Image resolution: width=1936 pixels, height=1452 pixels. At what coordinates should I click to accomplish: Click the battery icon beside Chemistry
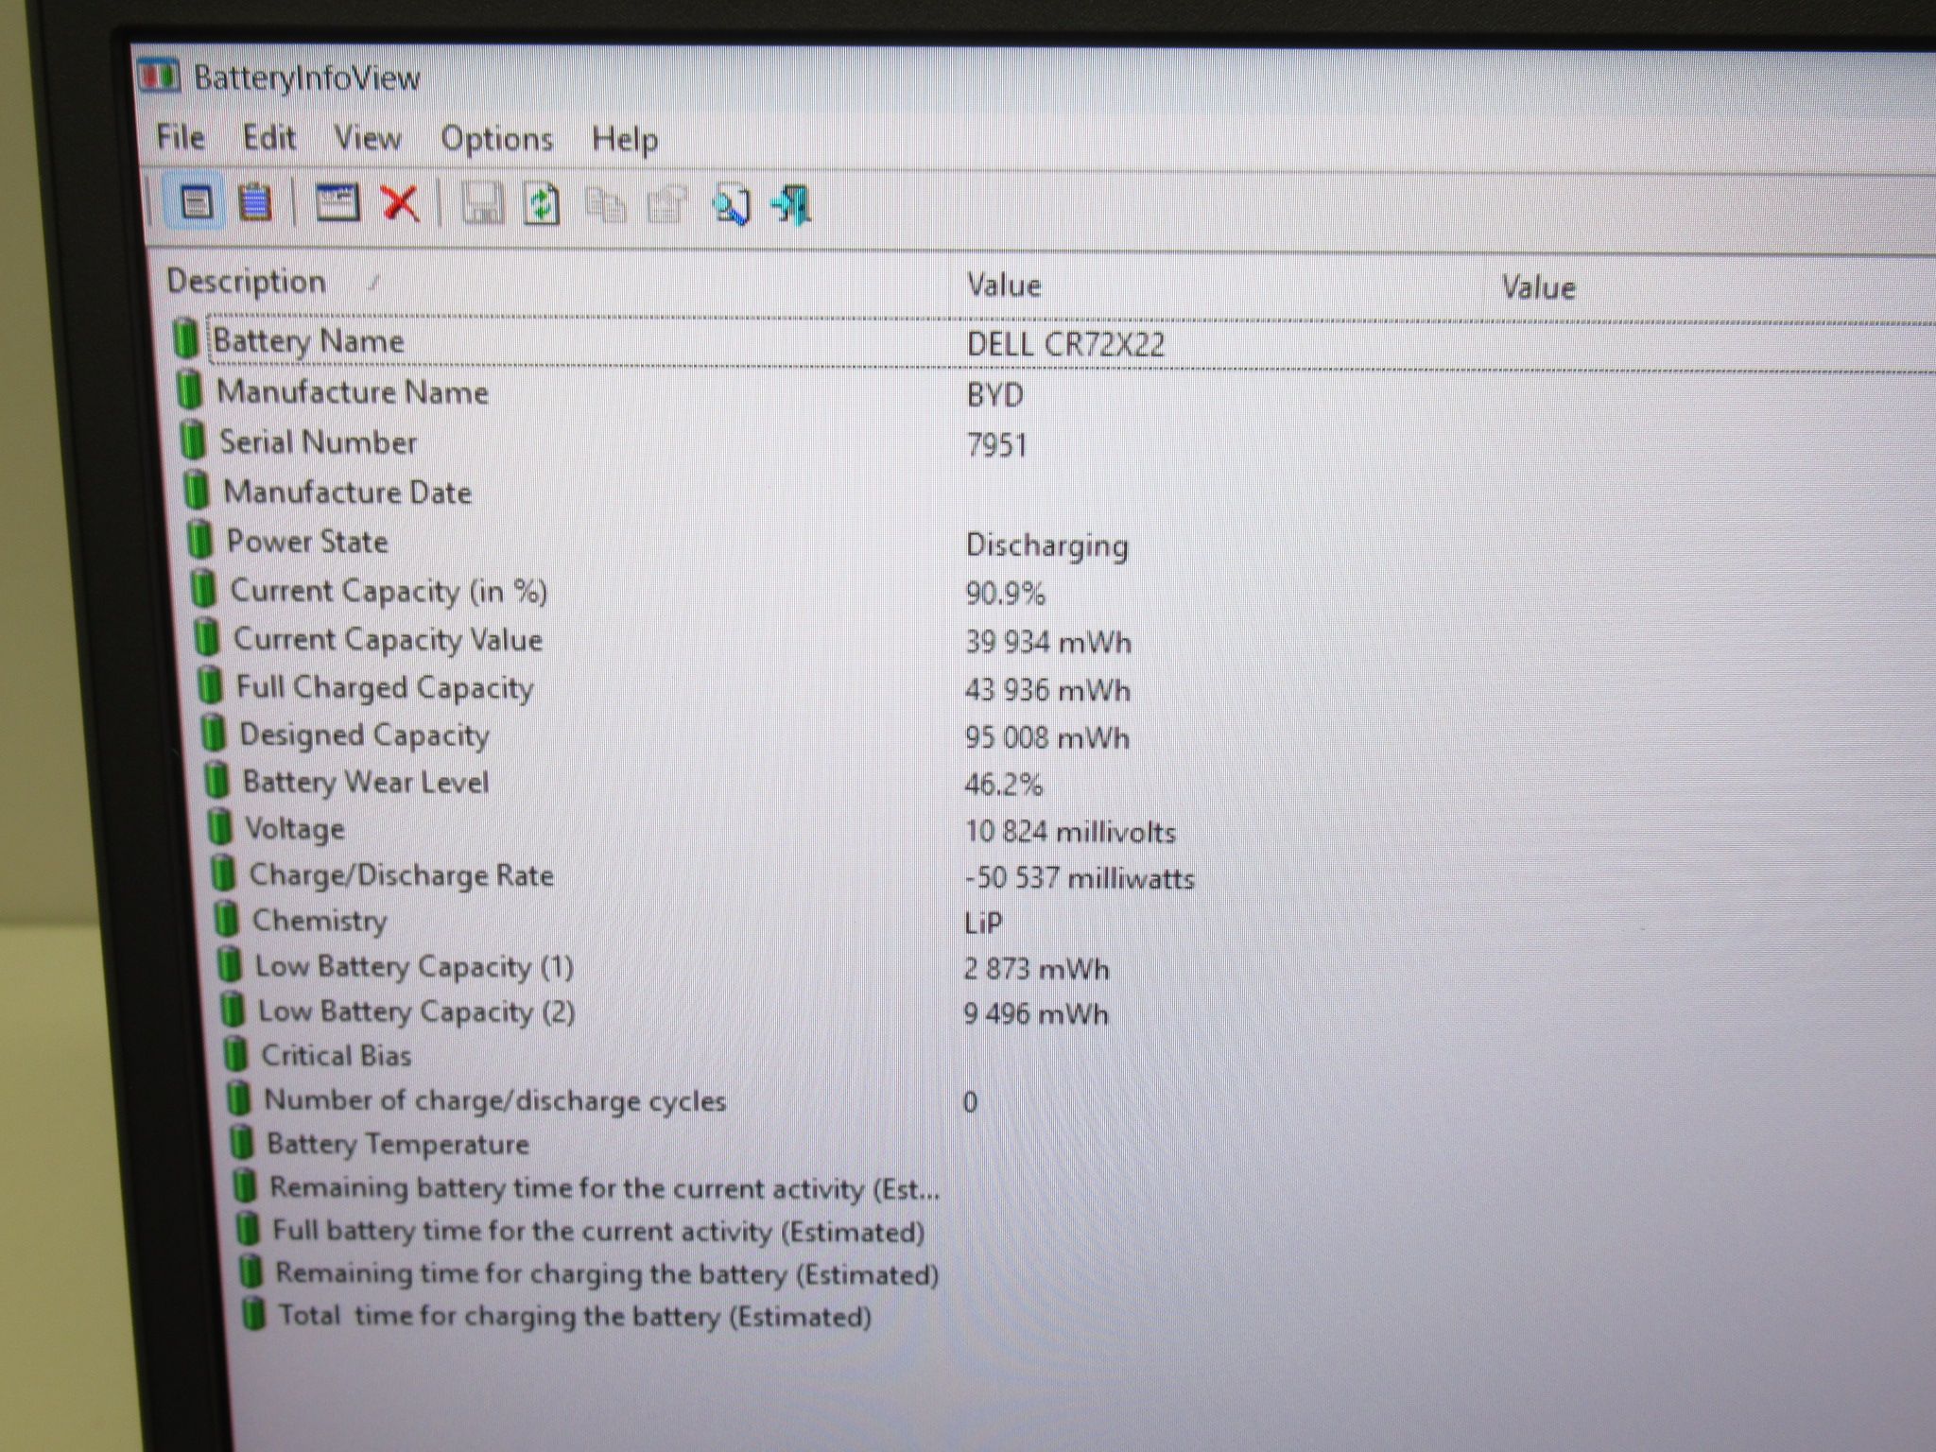click(226, 918)
